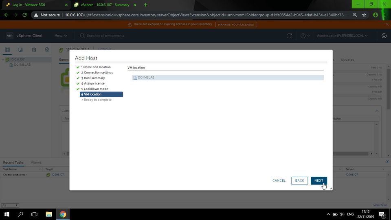The height and width of the screenshot is (220, 391).
Task: Open the Windows Start menu
Action: coord(7,214)
